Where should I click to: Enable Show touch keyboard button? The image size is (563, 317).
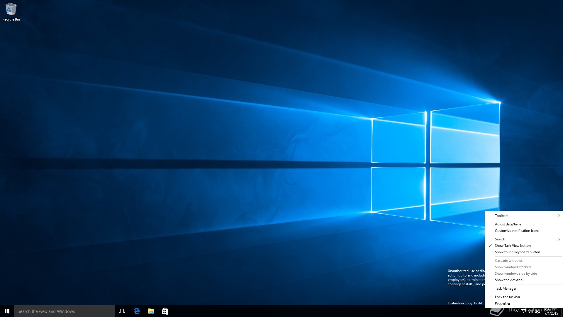[524, 252]
